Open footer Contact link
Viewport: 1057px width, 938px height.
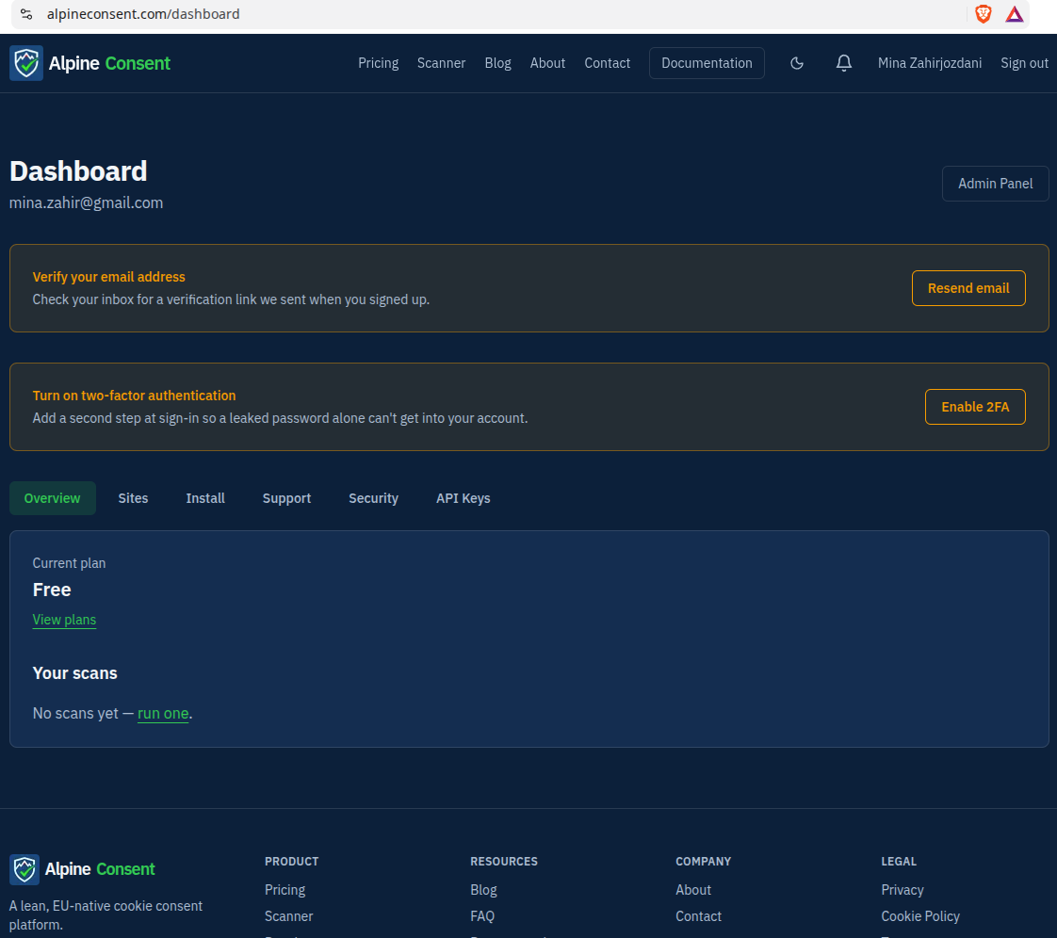click(x=698, y=916)
